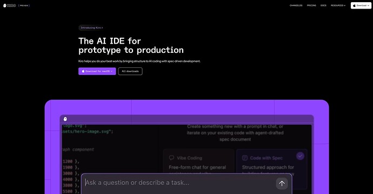Click the Code with Spec document icon
The height and width of the screenshot is (194, 373).
[245, 158]
